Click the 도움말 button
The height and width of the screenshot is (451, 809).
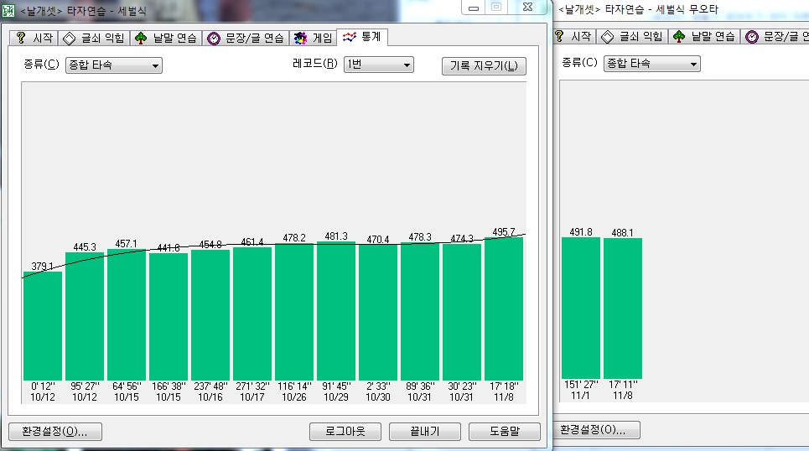(x=504, y=432)
